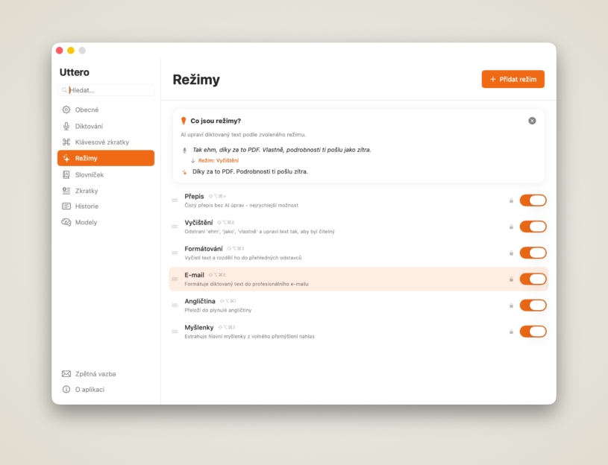Screen dimensions: 608x465
Task: Open Obecné settings via its gear icon
Action: pyautogui.click(x=66, y=110)
